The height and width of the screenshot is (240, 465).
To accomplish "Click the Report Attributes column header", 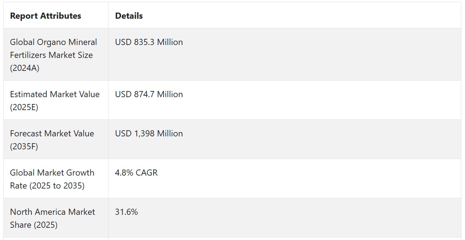I will pos(45,16).
